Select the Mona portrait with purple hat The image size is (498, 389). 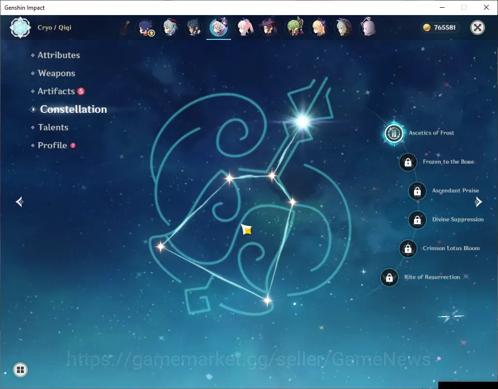point(269,27)
